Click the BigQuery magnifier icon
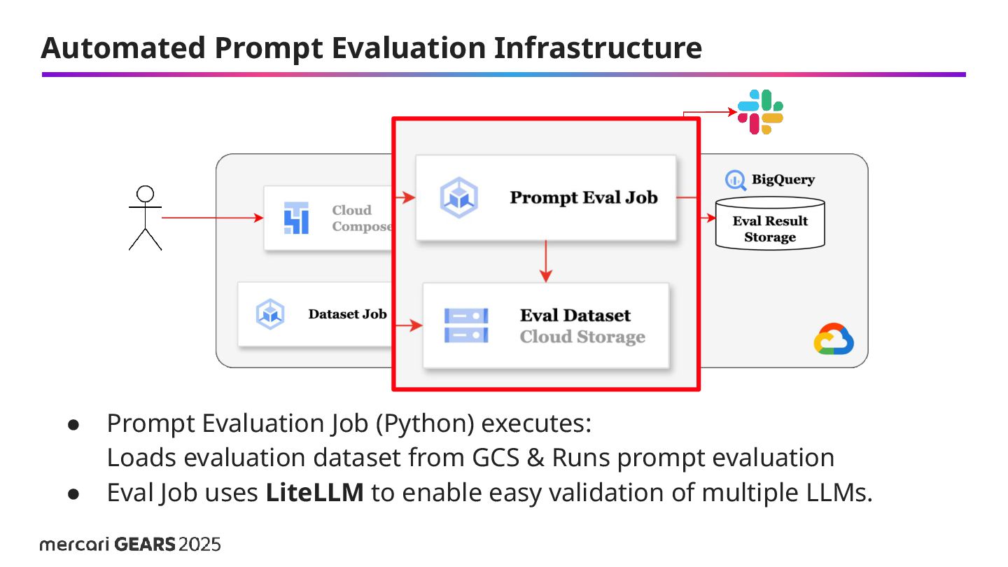 [735, 180]
